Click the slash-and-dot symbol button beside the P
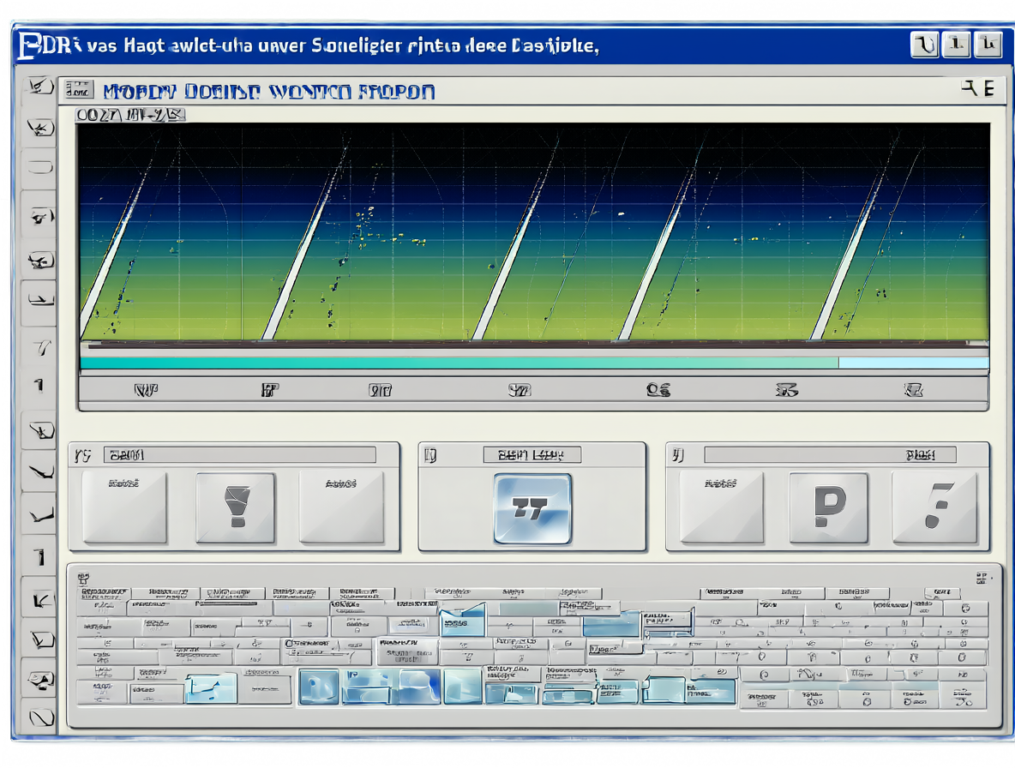 point(934,507)
